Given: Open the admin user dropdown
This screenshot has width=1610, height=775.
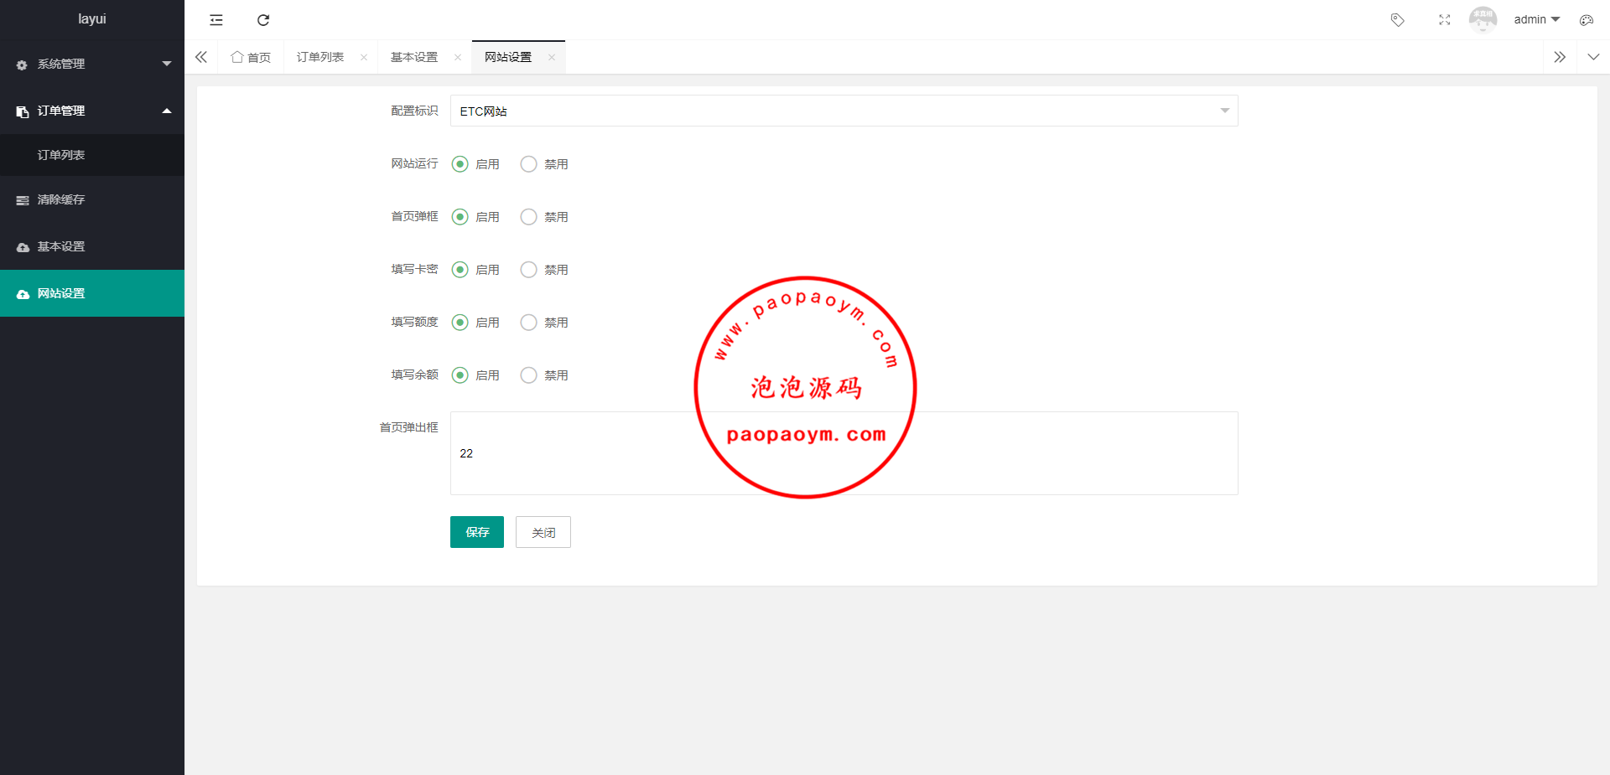Looking at the screenshot, I should 1536,19.
